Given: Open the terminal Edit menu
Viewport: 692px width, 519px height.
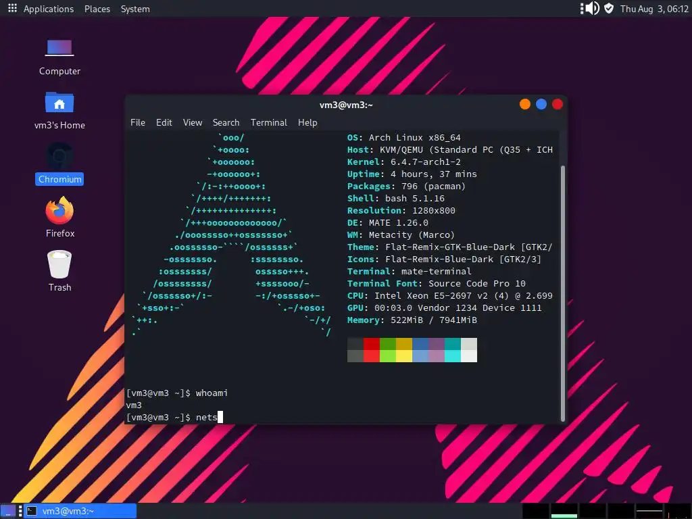Looking at the screenshot, I should click(x=164, y=122).
